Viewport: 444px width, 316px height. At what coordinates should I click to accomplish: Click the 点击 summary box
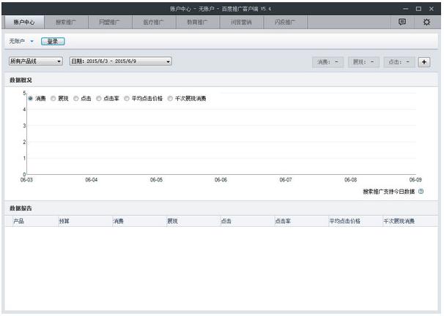coord(399,62)
